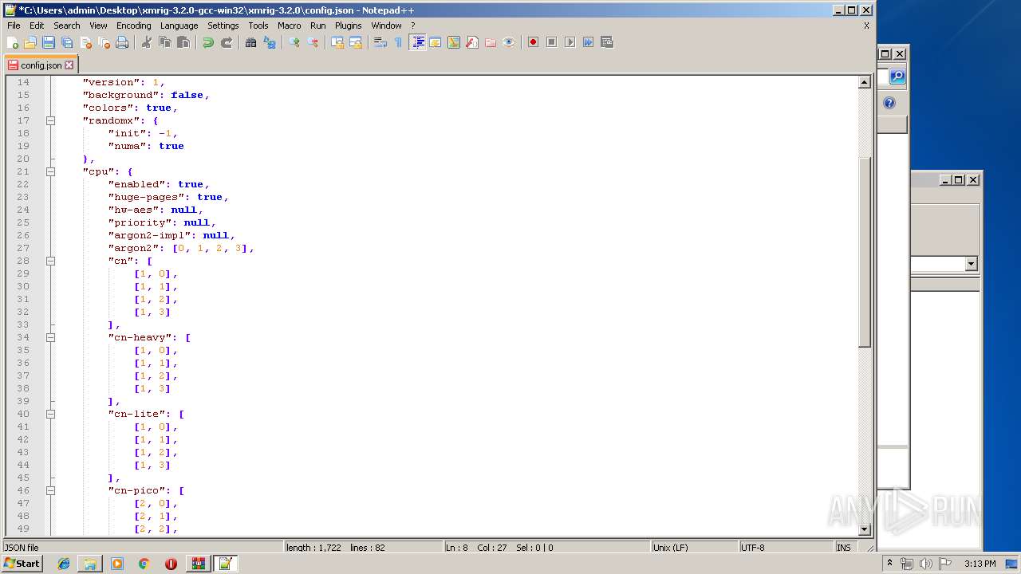This screenshot has width=1021, height=574.
Task: Open the dropdown arrow in the background window
Action: (x=972, y=264)
